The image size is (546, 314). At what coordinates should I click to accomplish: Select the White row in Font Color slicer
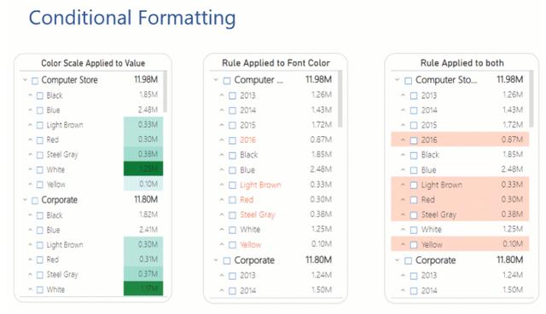pyautogui.click(x=274, y=230)
